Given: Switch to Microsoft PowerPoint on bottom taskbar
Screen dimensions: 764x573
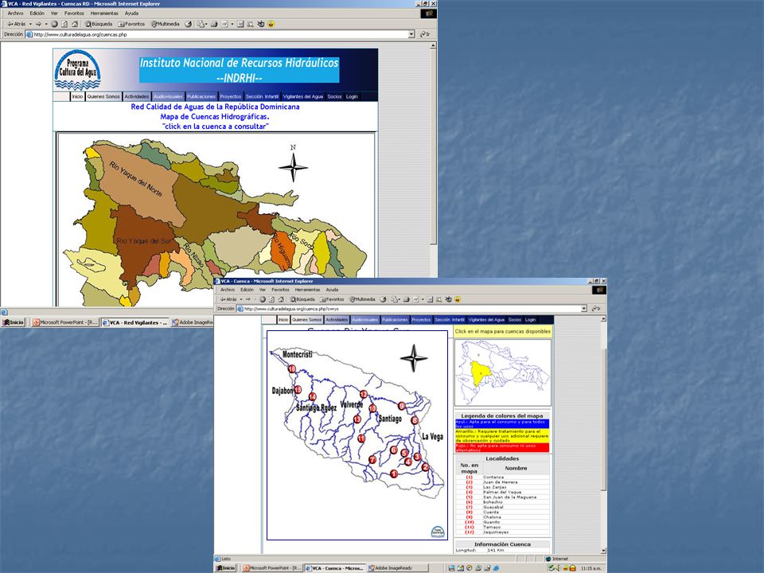Looking at the screenshot, I should coord(273,568).
